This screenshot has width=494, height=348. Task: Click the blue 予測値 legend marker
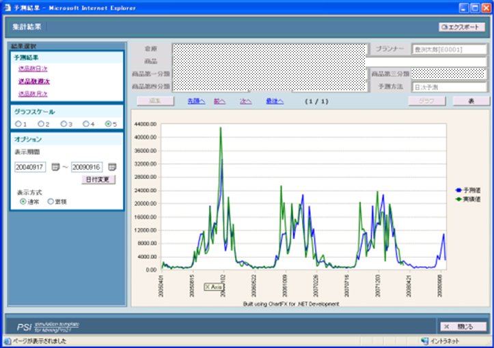pyautogui.click(x=458, y=190)
